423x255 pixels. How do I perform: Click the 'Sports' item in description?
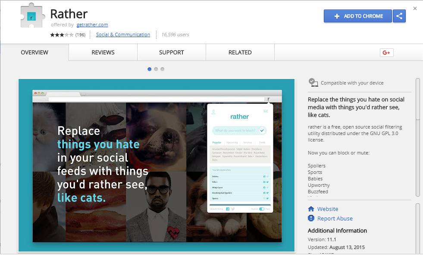pyautogui.click(x=315, y=172)
